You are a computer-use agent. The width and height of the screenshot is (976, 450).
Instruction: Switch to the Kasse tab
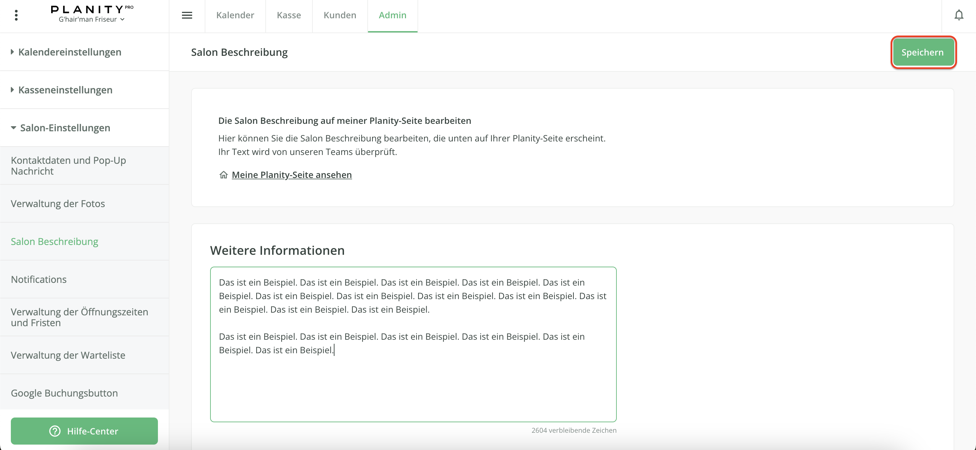[289, 15]
